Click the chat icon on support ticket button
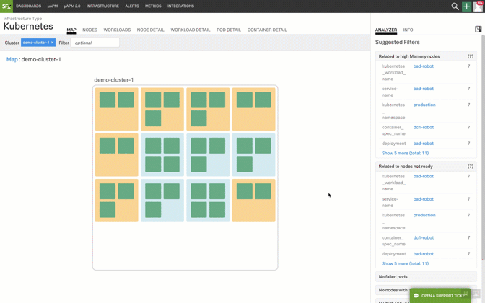The image size is (485, 303). coord(416,296)
